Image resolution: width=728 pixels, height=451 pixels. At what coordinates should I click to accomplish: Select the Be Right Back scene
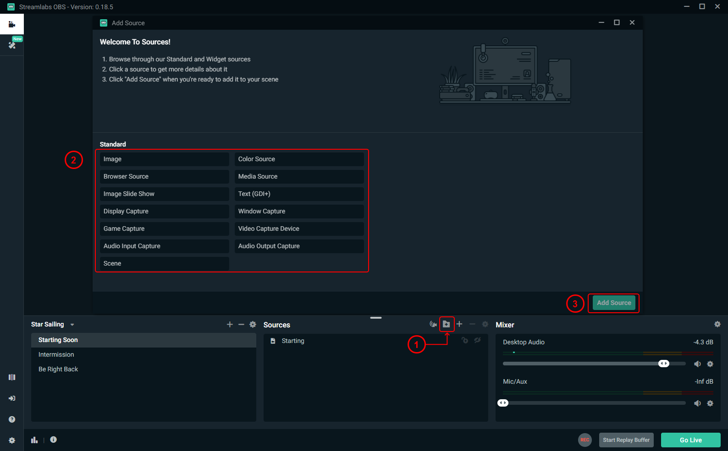click(143, 369)
